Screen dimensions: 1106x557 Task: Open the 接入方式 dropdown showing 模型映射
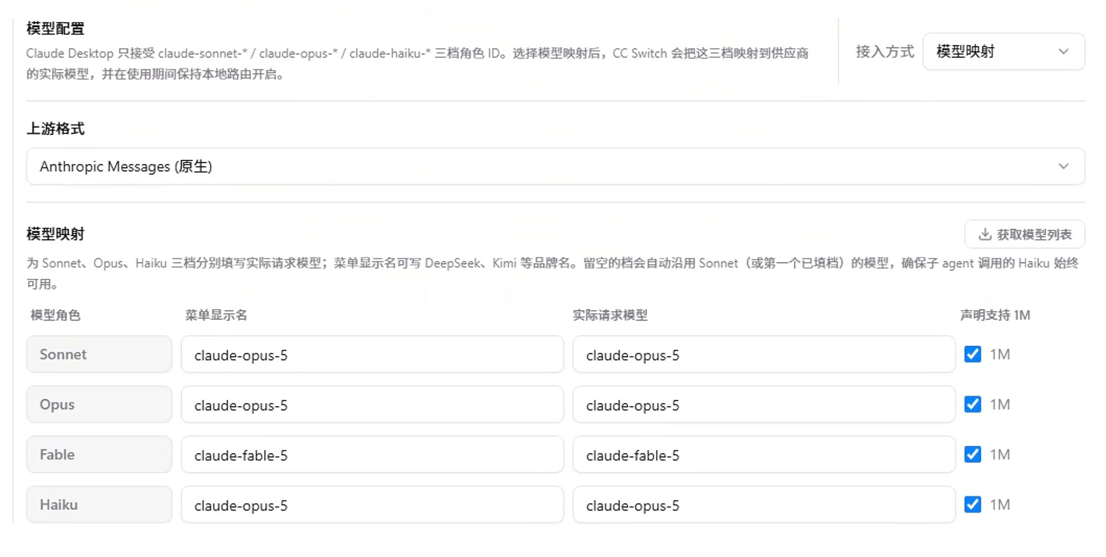click(1004, 51)
